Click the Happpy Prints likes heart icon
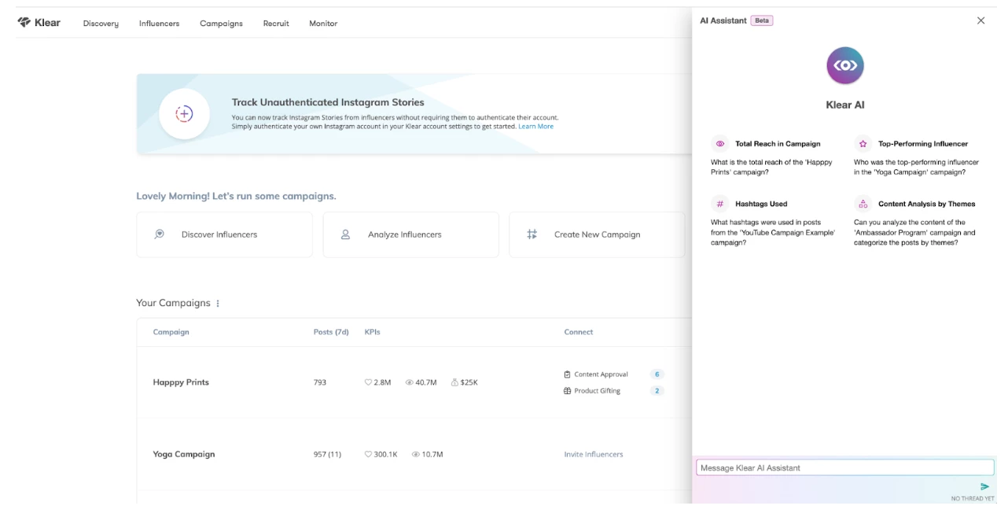Image resolution: width=1008 pixels, height=513 pixels. pos(369,382)
